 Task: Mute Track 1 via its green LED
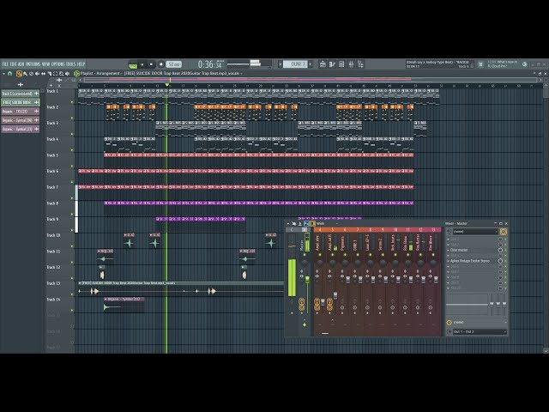pos(72,102)
